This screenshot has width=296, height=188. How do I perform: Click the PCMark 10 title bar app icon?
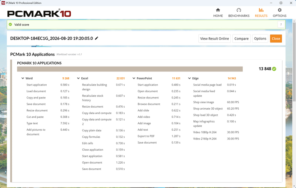(x=3, y=3)
